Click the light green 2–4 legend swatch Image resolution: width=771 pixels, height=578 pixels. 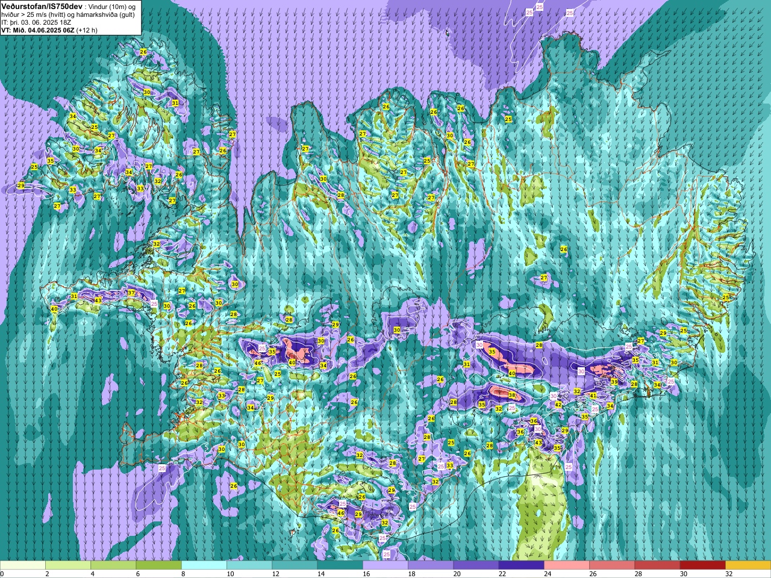point(68,565)
